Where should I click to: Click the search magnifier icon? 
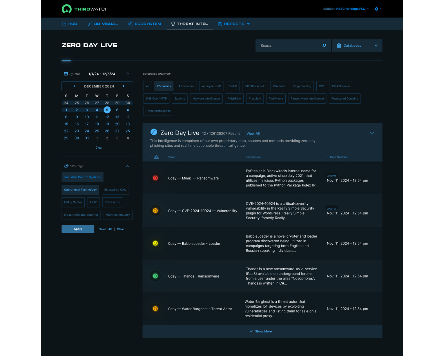[x=324, y=46]
